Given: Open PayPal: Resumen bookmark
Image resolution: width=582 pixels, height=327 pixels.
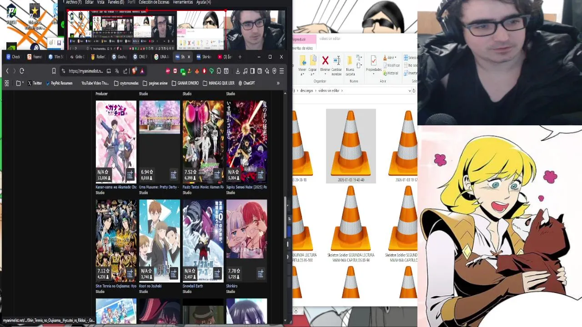Looking at the screenshot, I should [59, 83].
